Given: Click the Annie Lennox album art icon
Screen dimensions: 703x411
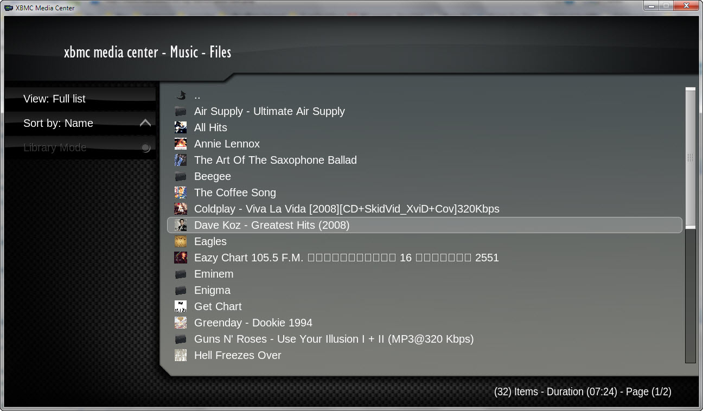Looking at the screenshot, I should point(181,144).
